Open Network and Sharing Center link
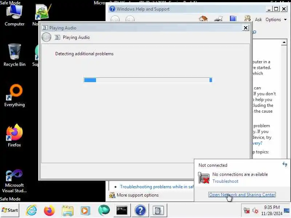 click(x=242, y=195)
